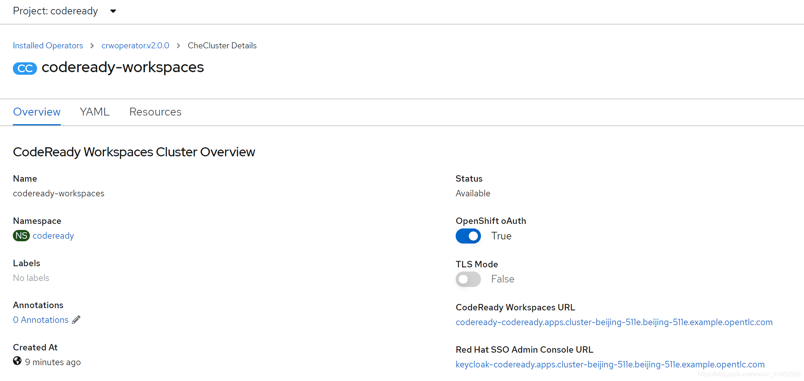The height and width of the screenshot is (381, 804).
Task: Open the codeready namespace link
Action: [53, 236]
